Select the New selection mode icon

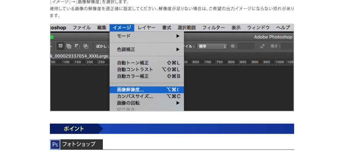[61, 46]
